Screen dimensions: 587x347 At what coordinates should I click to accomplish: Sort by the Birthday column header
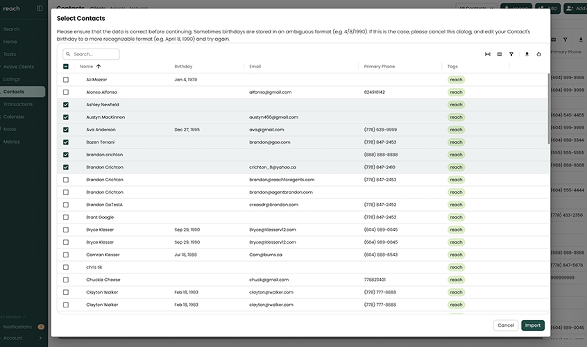point(184,67)
